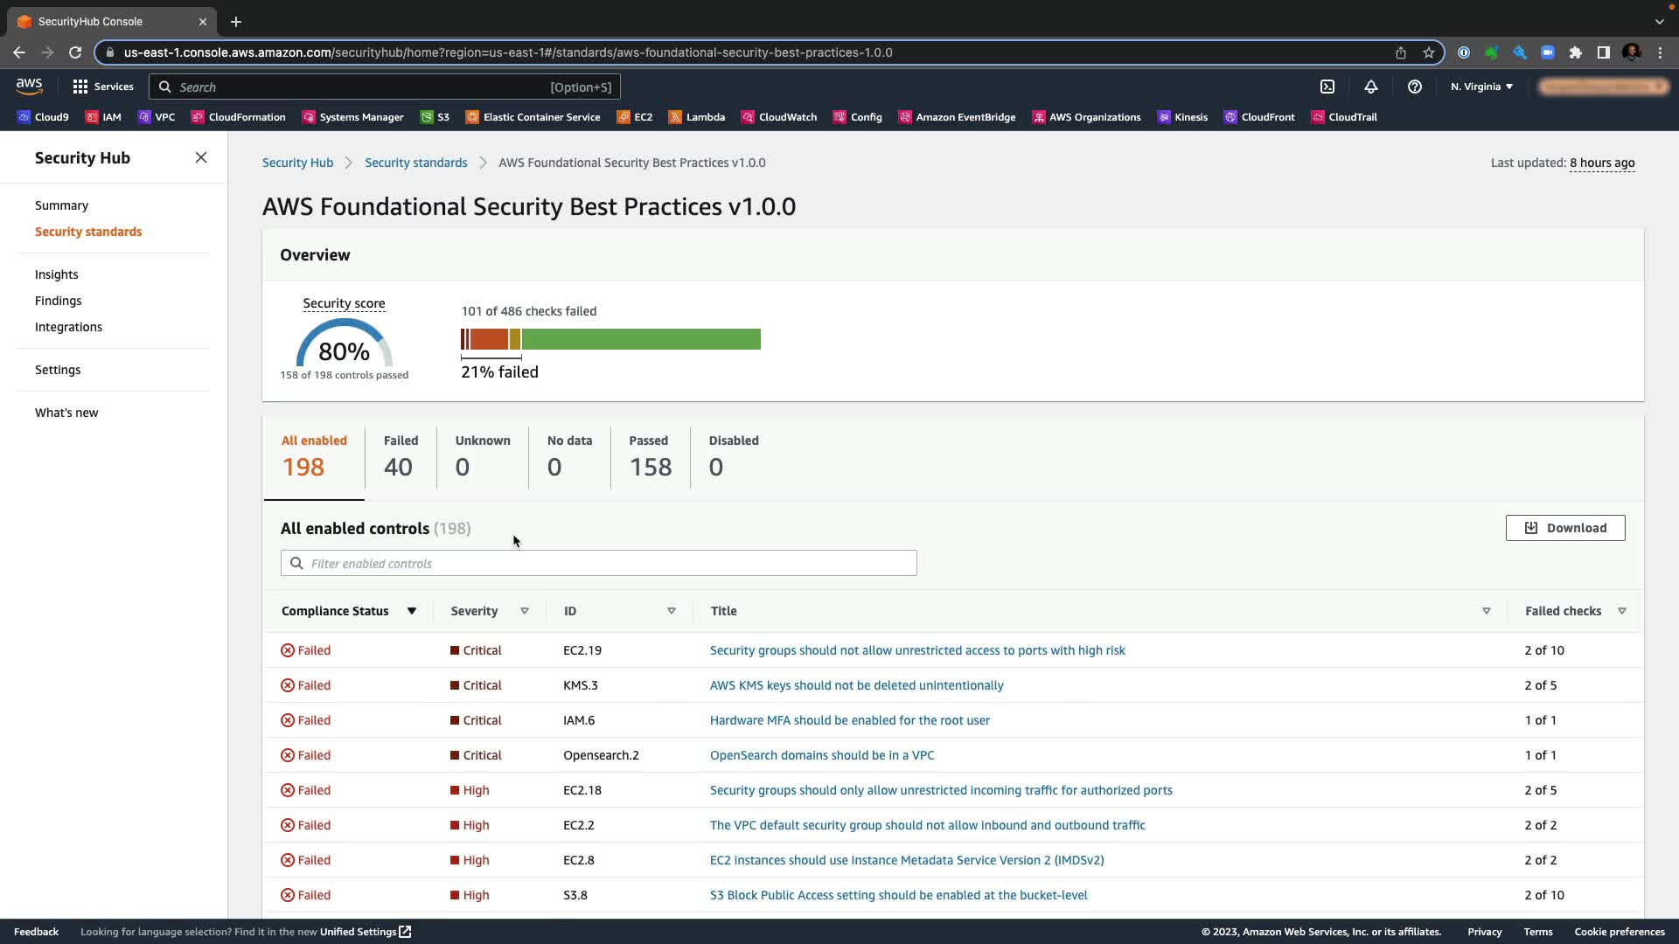Switch to the Passed controls tab
1679x944 pixels.
coord(650,455)
